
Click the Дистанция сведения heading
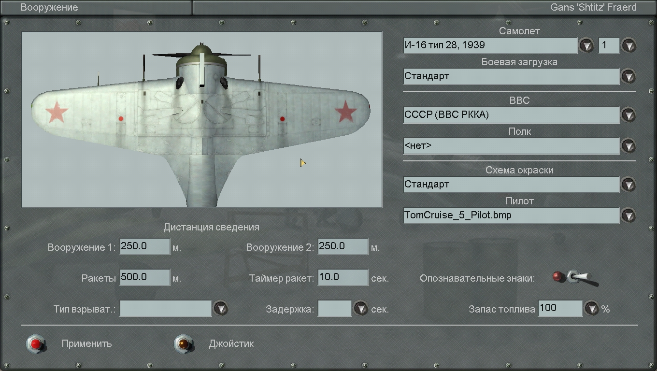coord(212,227)
